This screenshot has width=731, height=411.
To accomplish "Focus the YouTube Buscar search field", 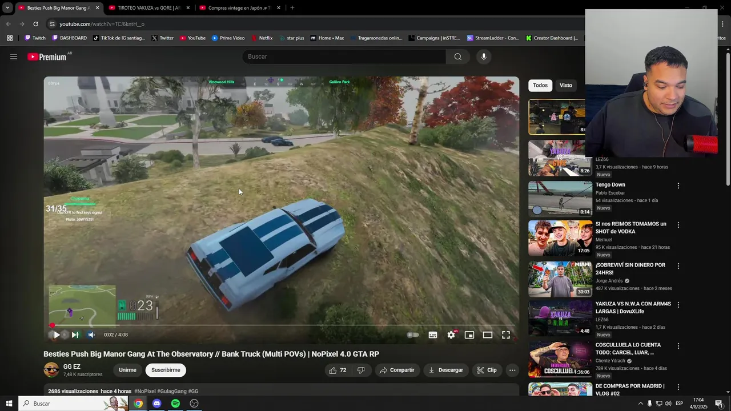I will point(344,57).
